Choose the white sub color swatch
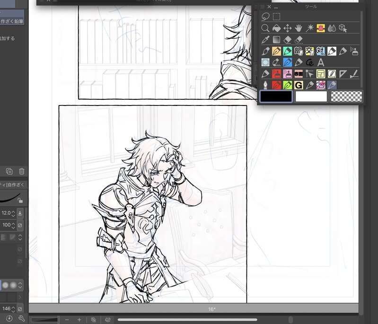Screen dimensions: 378x324 pyautogui.click(x=311, y=96)
